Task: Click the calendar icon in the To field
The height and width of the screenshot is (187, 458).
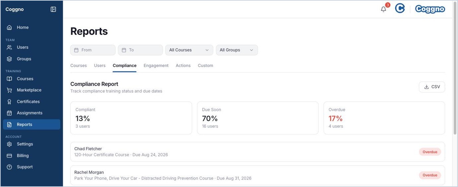Action: tap(124, 50)
